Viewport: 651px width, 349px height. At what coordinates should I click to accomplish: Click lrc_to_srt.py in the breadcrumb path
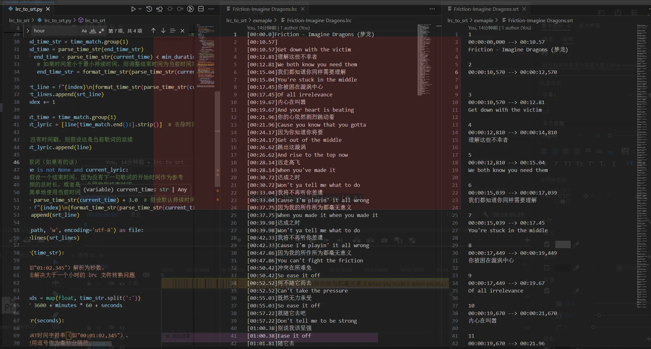pos(57,21)
